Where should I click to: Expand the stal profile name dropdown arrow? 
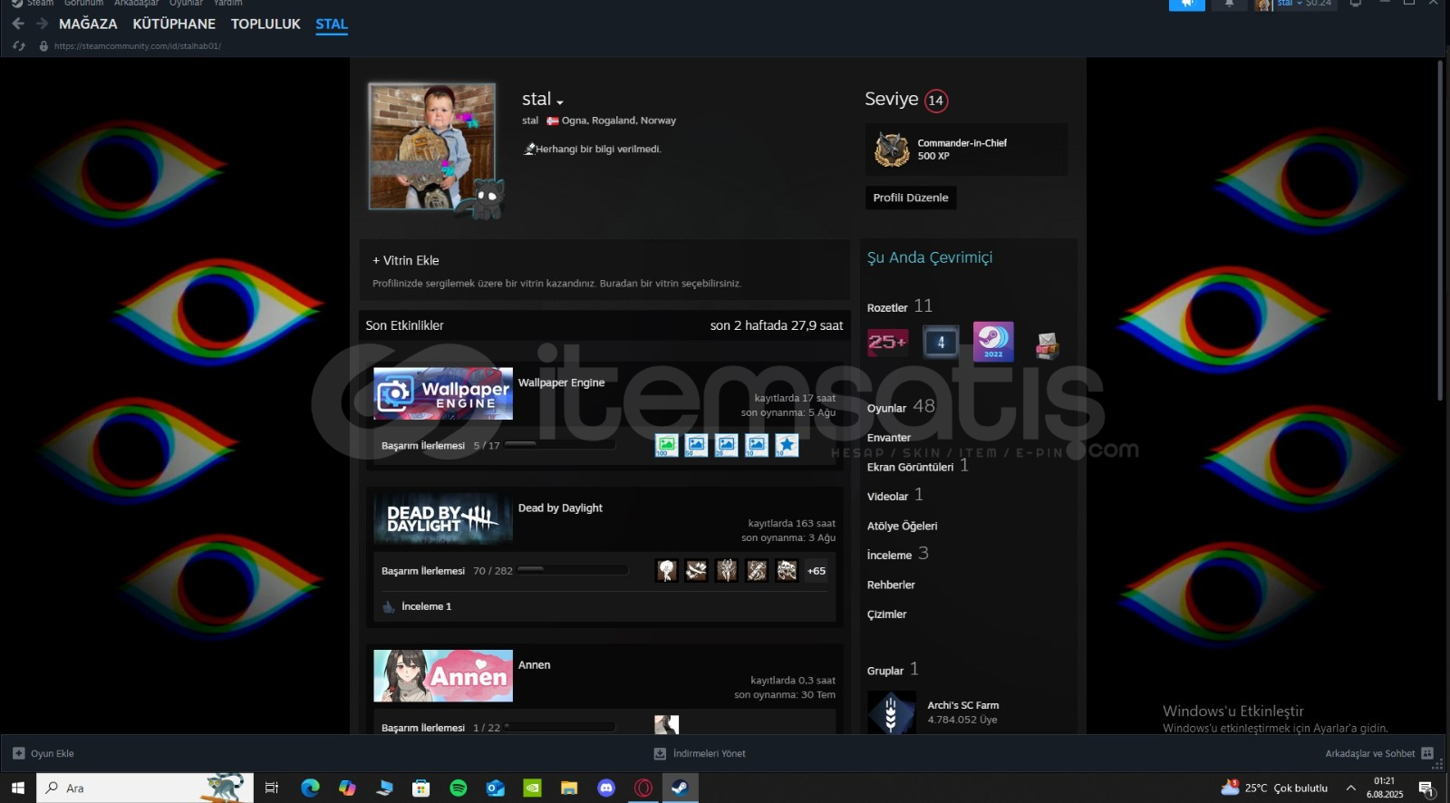(560, 102)
